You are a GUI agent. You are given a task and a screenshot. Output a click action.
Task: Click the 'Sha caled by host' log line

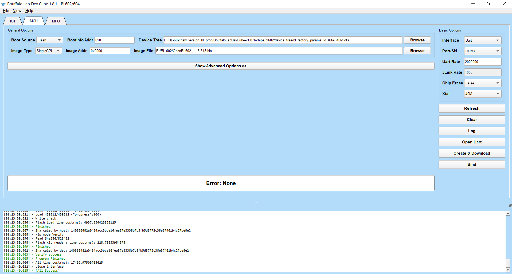point(97,230)
